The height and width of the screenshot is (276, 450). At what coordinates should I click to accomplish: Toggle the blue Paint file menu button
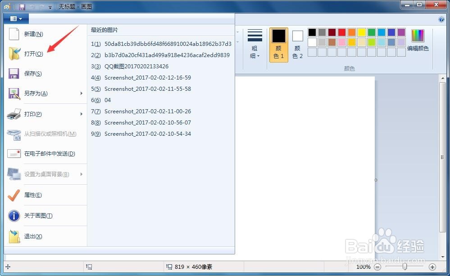16,18
